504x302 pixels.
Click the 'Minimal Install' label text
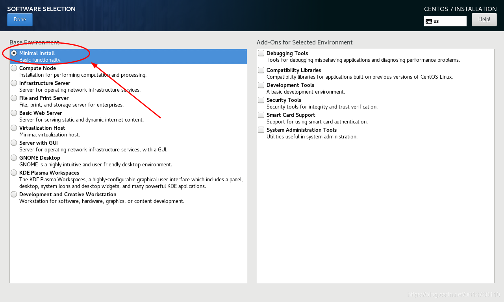(37, 53)
